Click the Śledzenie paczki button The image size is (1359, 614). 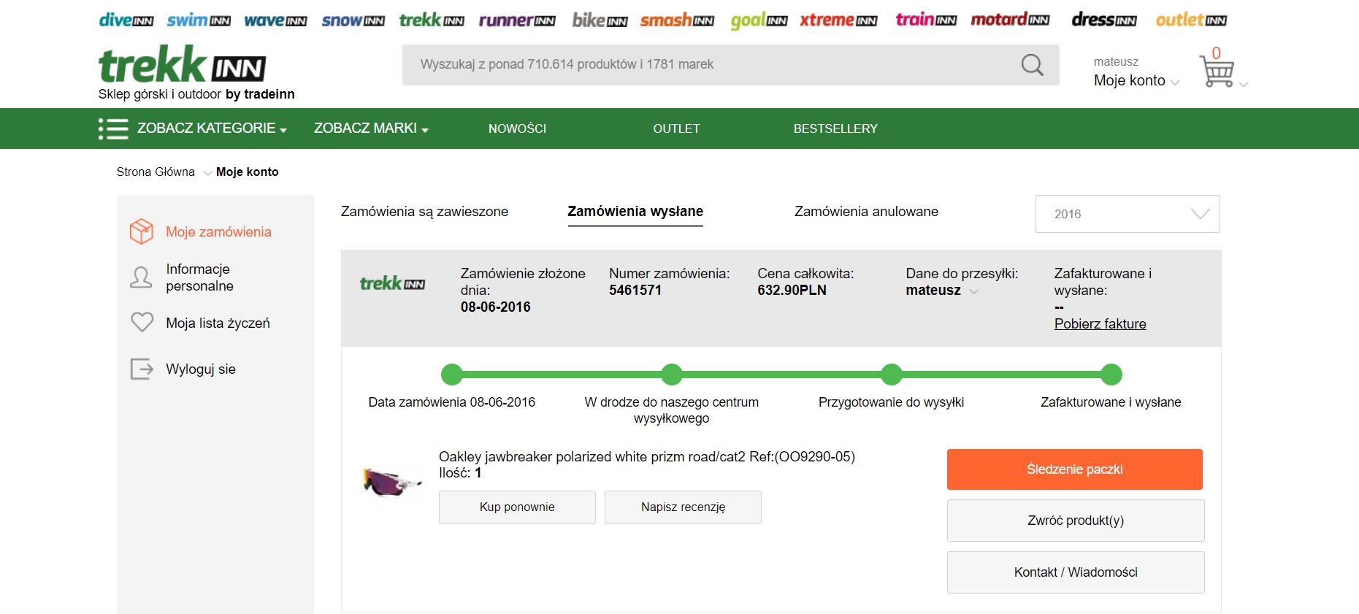tap(1074, 469)
